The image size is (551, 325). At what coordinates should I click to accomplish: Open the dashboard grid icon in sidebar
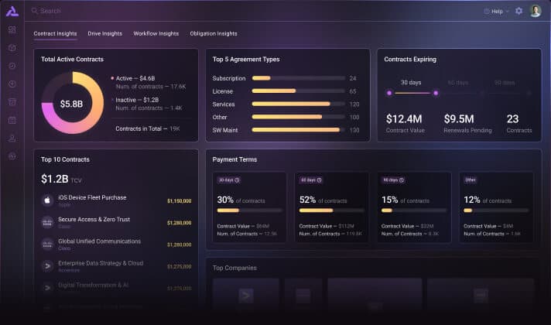coord(12,30)
